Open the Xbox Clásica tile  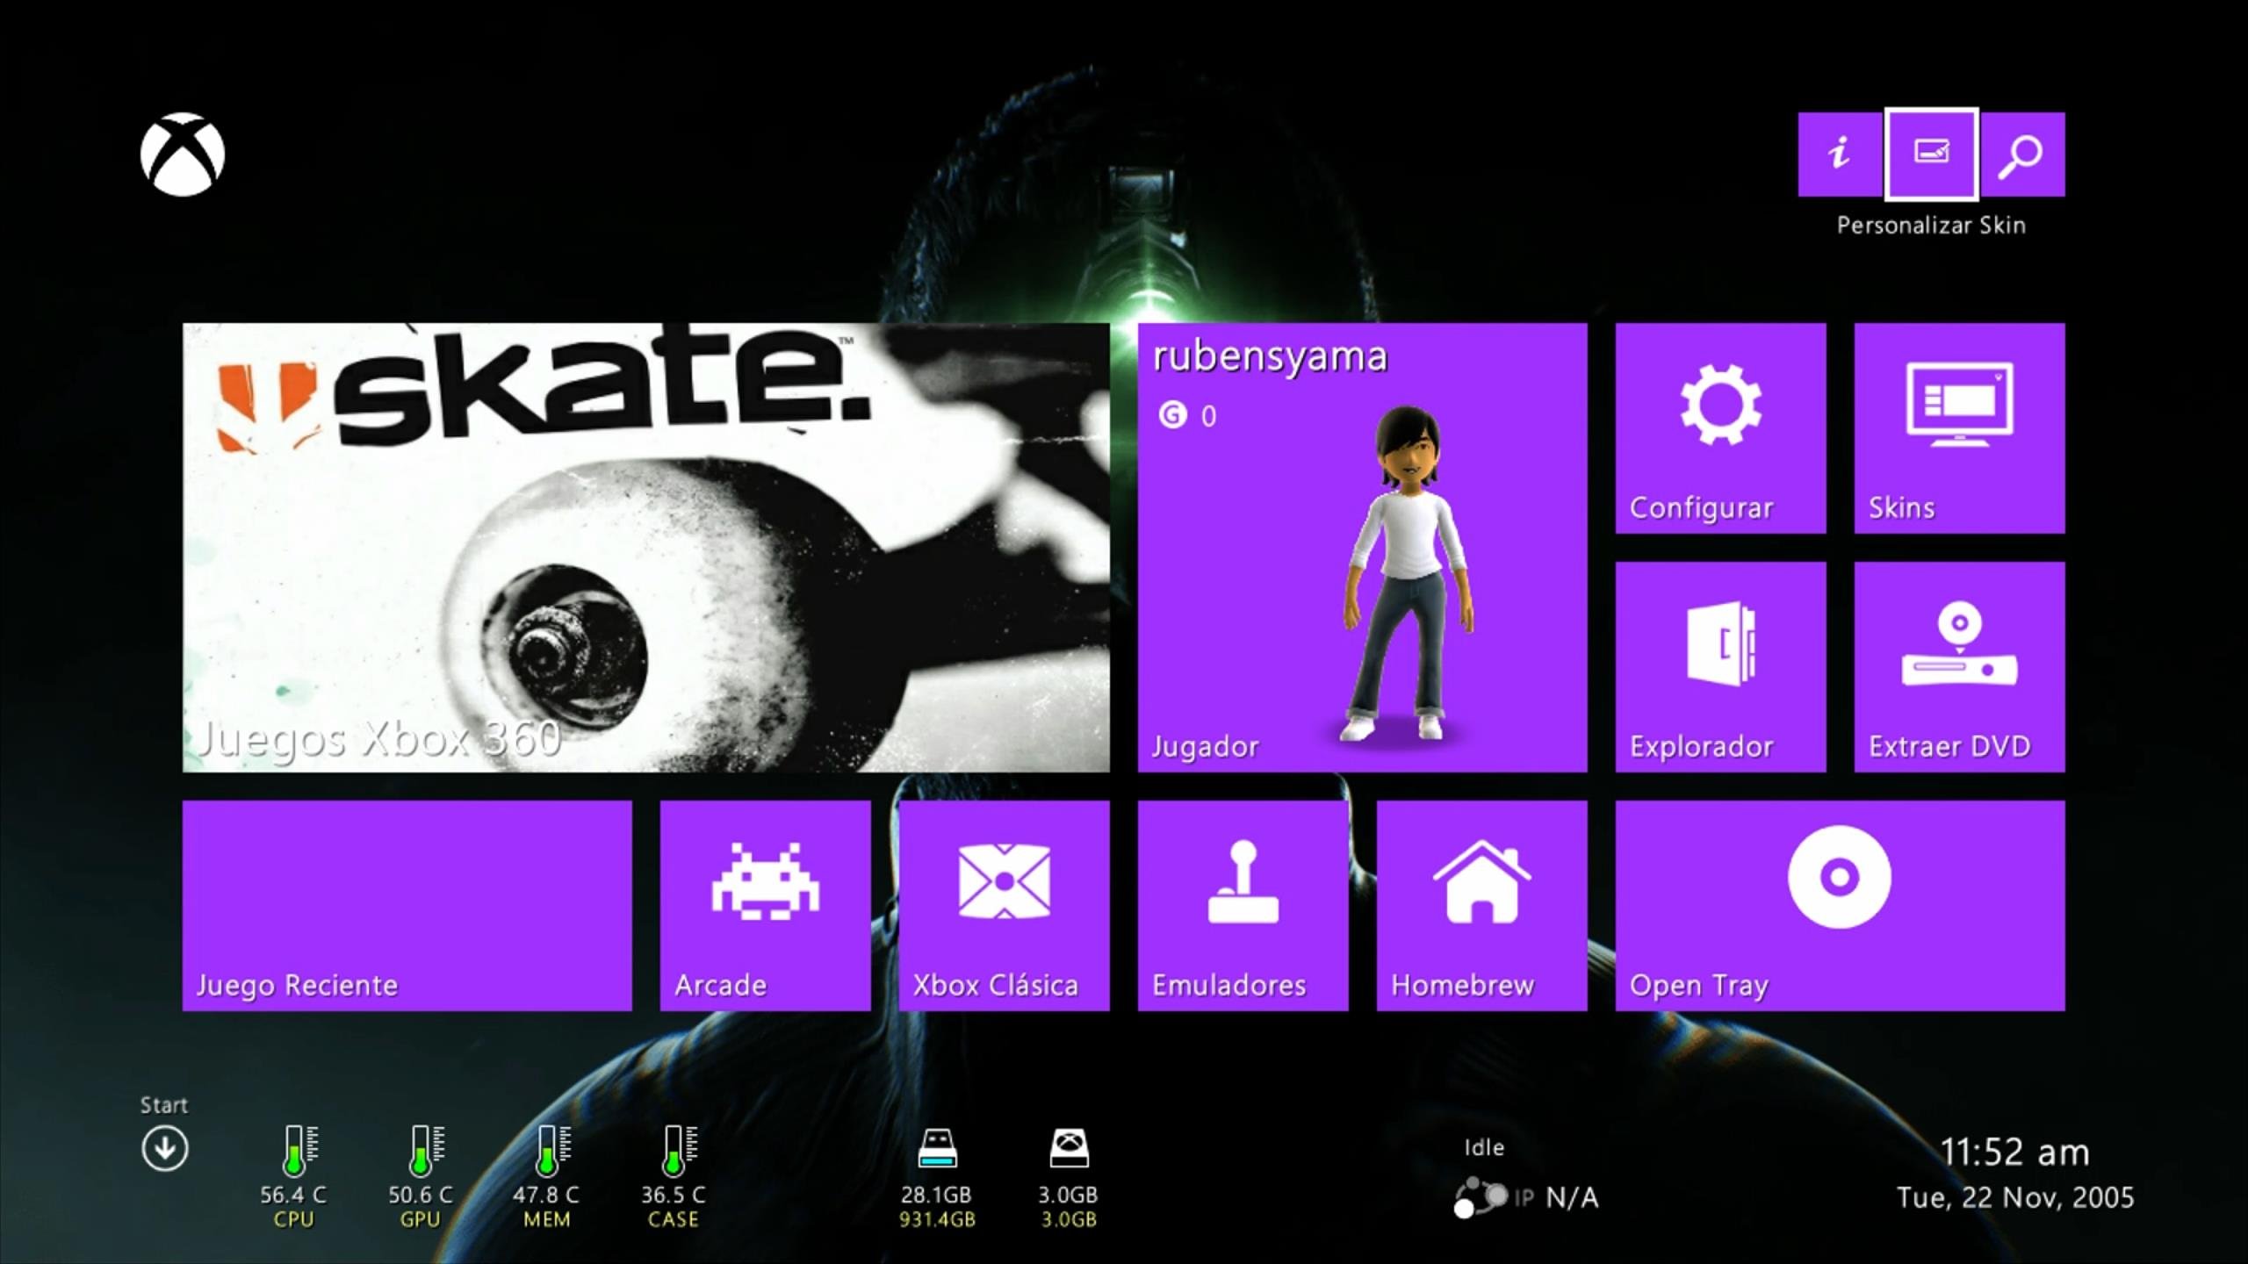pyautogui.click(x=1005, y=906)
